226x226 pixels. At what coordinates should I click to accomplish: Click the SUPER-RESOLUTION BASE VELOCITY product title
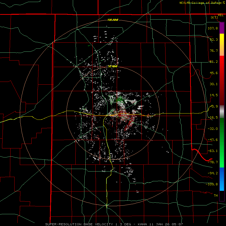pyautogui.click(x=79, y=224)
